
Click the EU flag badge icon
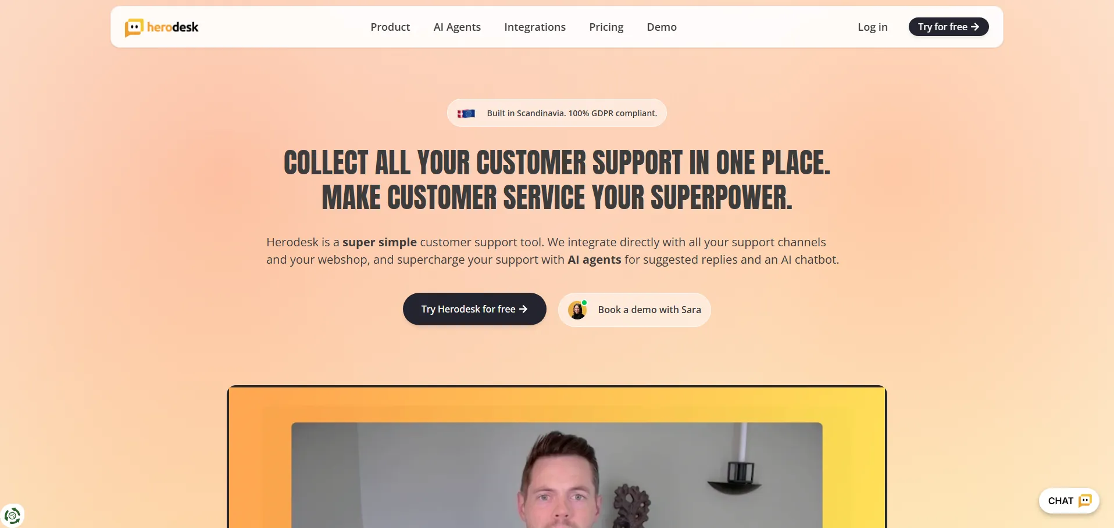(466, 113)
